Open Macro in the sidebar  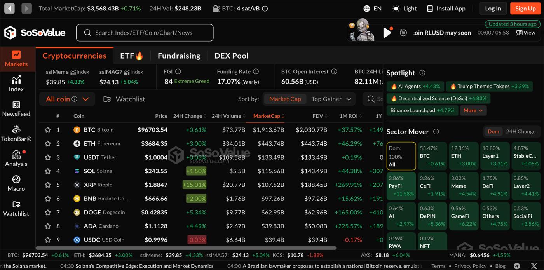pos(16,183)
